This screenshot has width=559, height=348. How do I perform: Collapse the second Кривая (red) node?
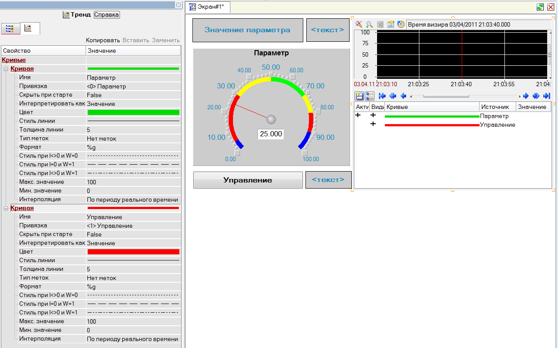6,208
